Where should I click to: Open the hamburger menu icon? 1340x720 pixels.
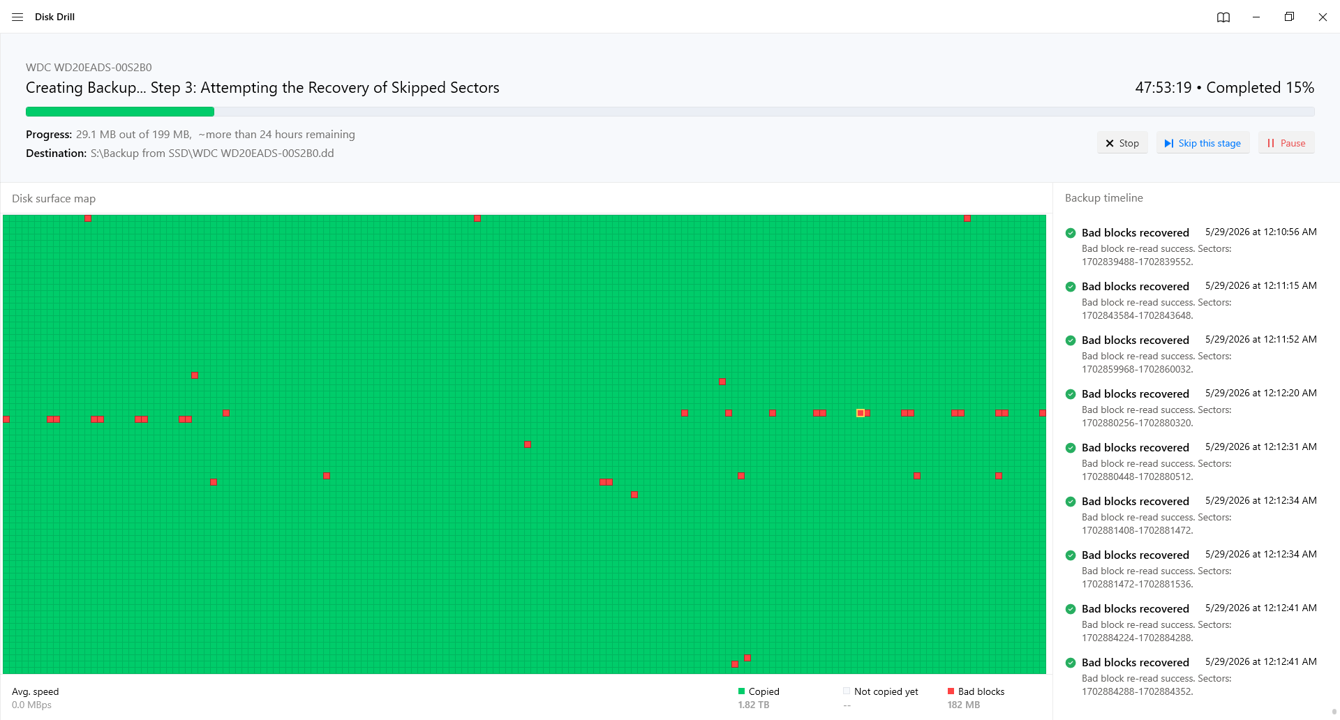point(17,17)
